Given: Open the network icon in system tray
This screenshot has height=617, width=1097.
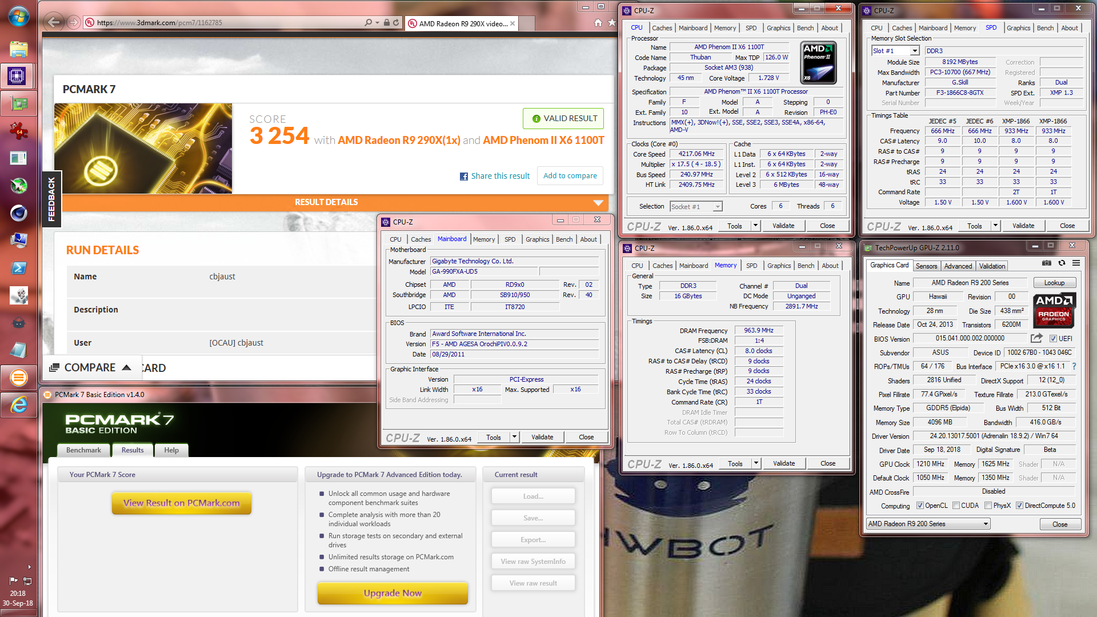Looking at the screenshot, I should click(27, 580).
